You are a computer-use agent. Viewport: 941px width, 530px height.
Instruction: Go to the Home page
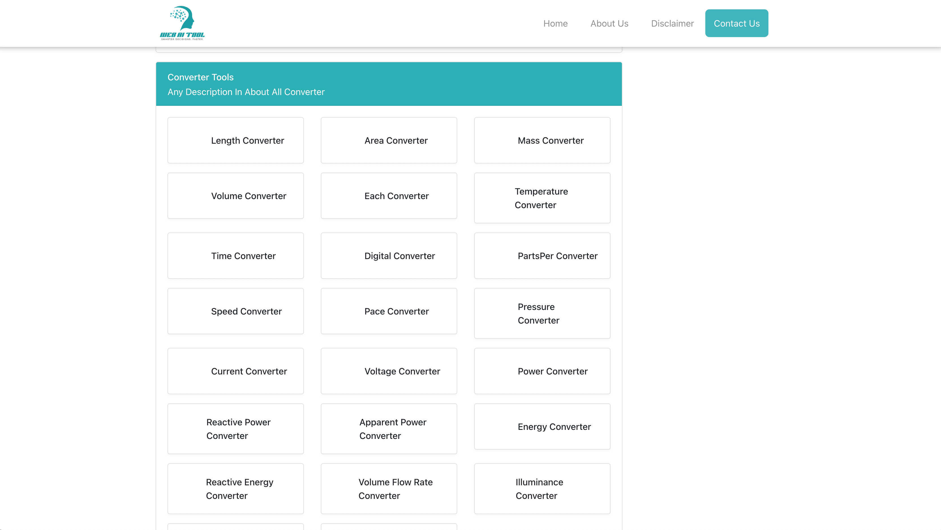(x=555, y=23)
